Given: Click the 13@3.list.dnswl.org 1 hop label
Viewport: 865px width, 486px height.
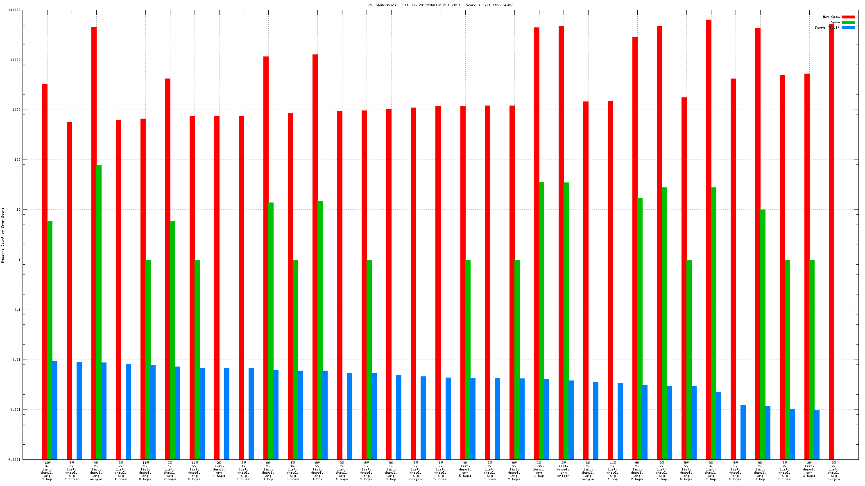Looking at the screenshot, I should tap(47, 471).
